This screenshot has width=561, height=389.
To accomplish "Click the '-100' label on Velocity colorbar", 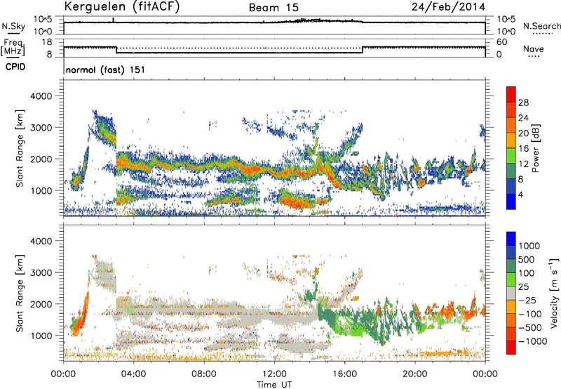I will point(530,314).
